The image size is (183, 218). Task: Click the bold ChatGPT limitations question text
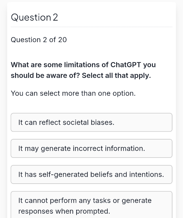pyautogui.click(x=83, y=70)
